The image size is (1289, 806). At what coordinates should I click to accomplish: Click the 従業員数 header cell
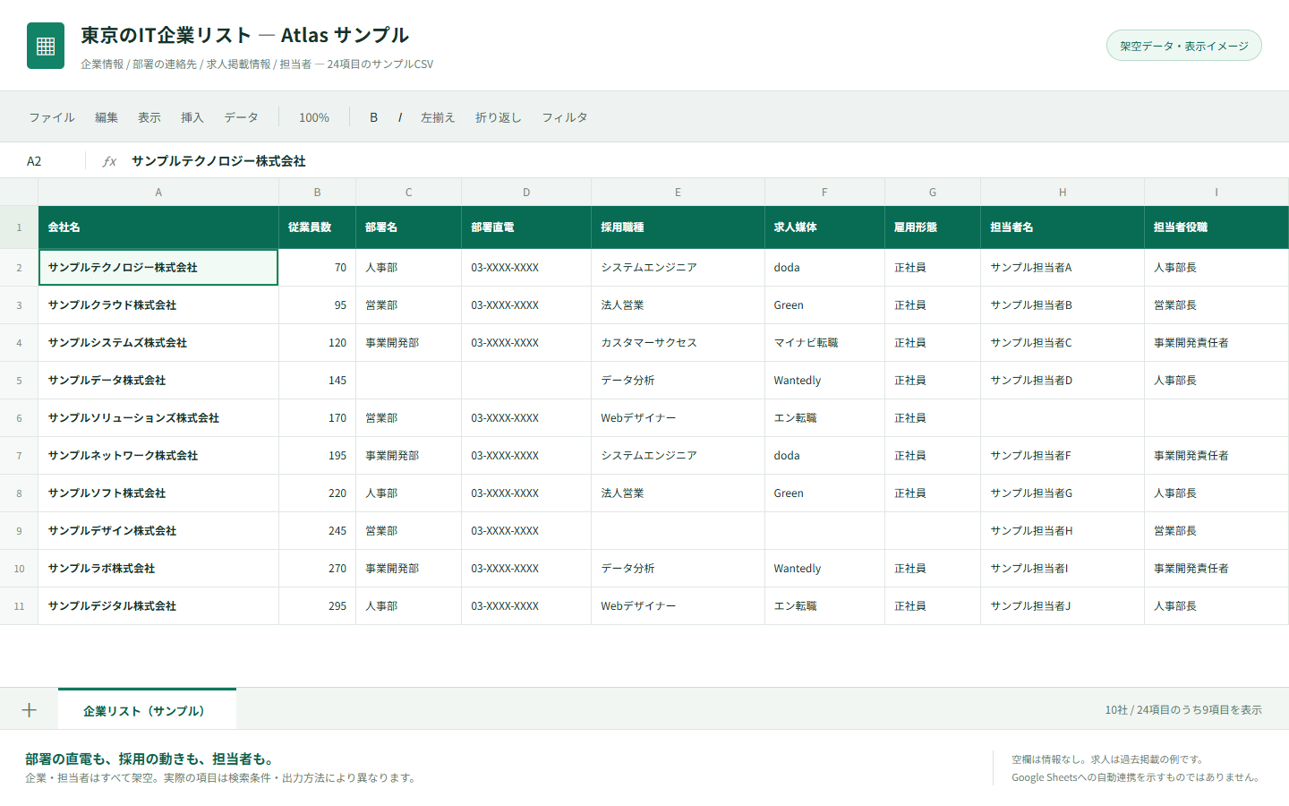click(x=317, y=227)
